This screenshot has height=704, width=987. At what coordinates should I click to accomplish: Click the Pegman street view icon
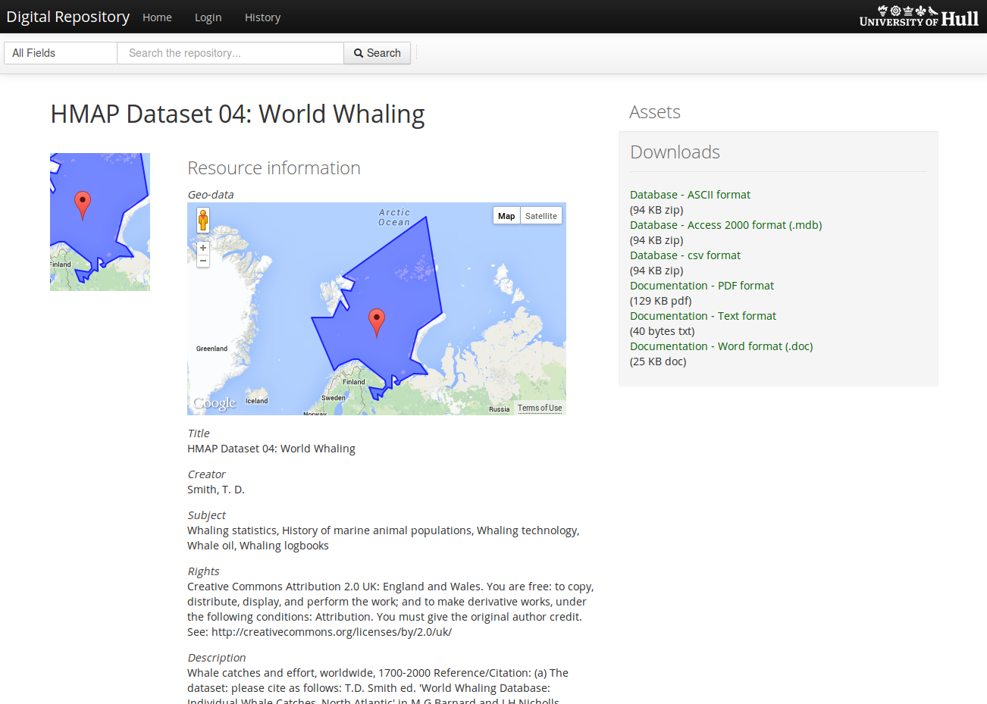(x=202, y=221)
